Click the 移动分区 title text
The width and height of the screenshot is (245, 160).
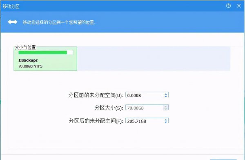click(x=11, y=7)
